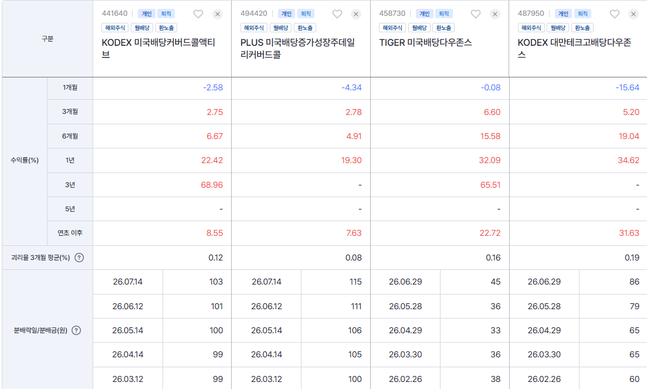The image size is (647, 389).
Task: Select dividend amount 45 for 26.06.29
Action: point(496,282)
